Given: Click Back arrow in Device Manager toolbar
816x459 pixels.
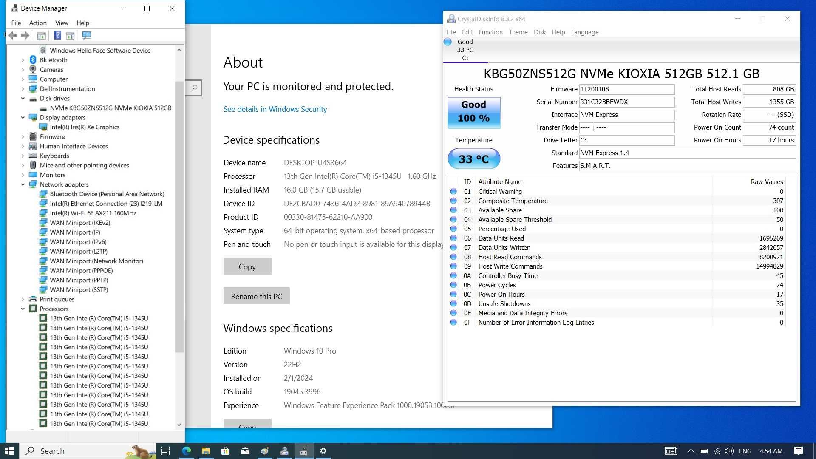Looking at the screenshot, I should [13, 36].
